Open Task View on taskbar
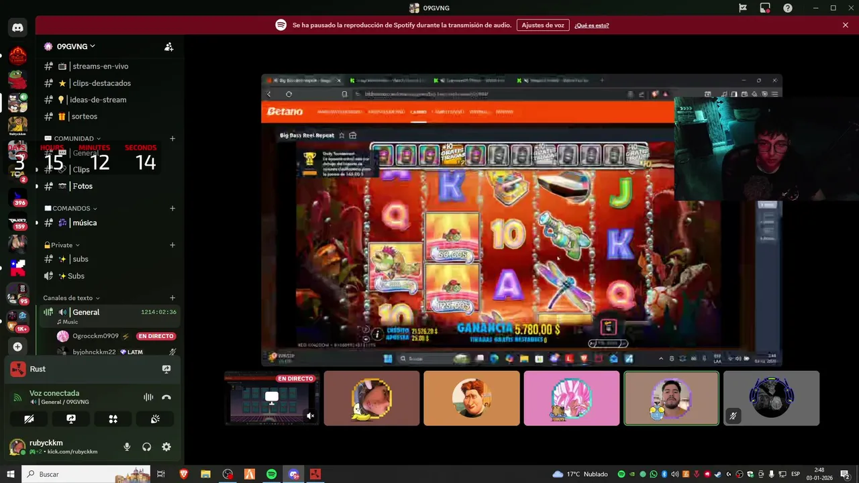This screenshot has height=483, width=859. coord(161,474)
